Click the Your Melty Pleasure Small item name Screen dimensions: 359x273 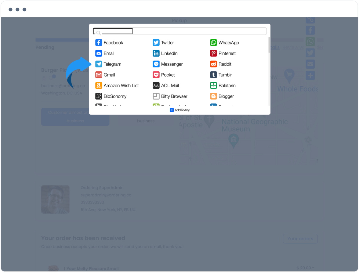point(92,269)
